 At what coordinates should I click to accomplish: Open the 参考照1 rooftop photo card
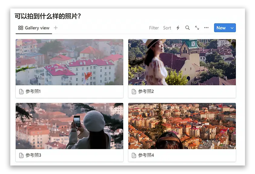coord(69,62)
